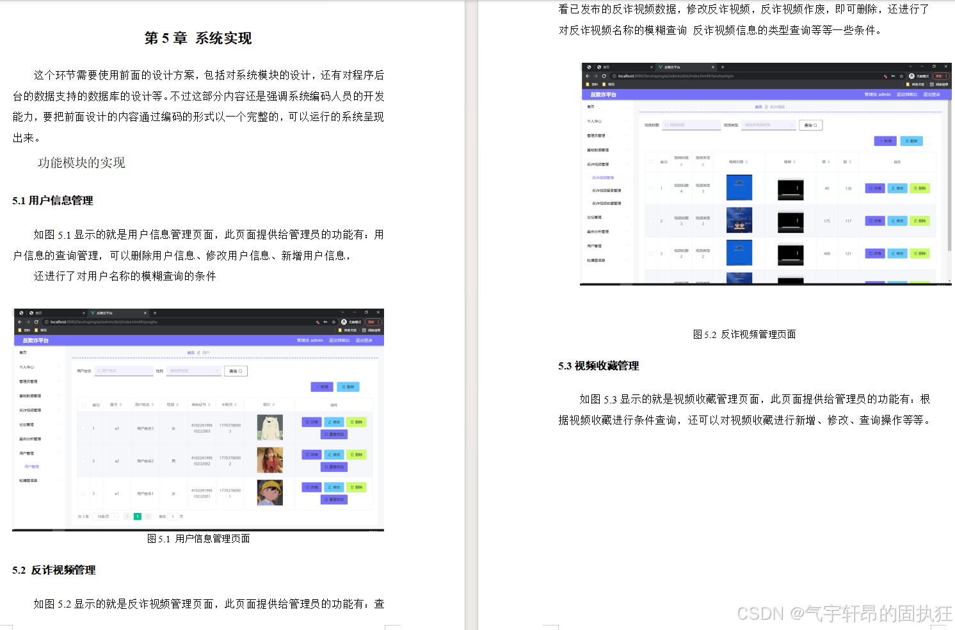Tick checkbox for user row 1 in Figure 5.1
This screenshot has width=955, height=630.
[83, 428]
